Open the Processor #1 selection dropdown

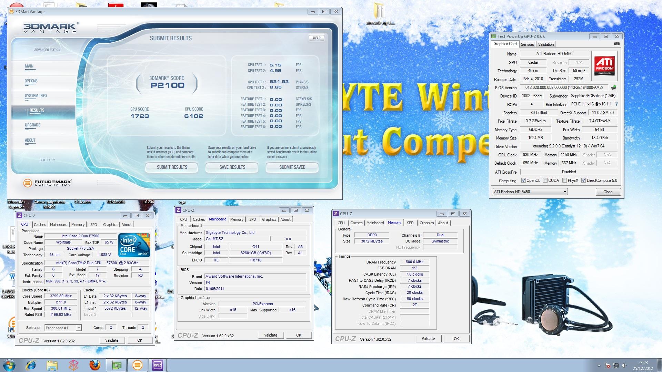coord(63,328)
